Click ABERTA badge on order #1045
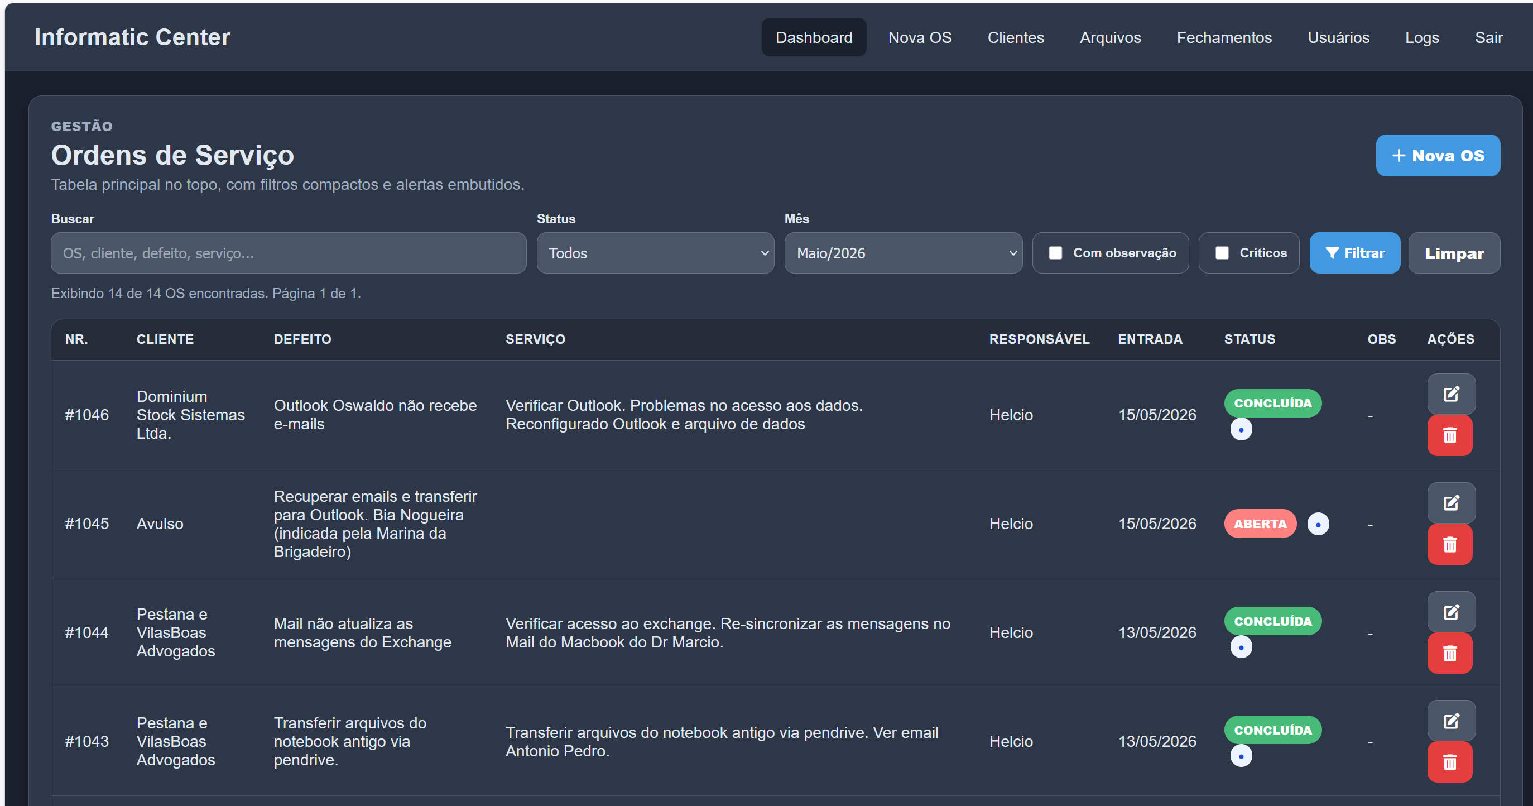This screenshot has height=806, width=1533. tap(1260, 524)
